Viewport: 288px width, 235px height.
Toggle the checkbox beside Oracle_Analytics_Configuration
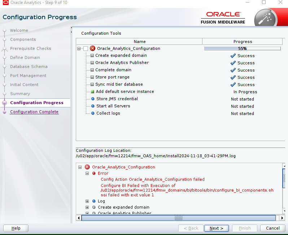click(86, 48)
